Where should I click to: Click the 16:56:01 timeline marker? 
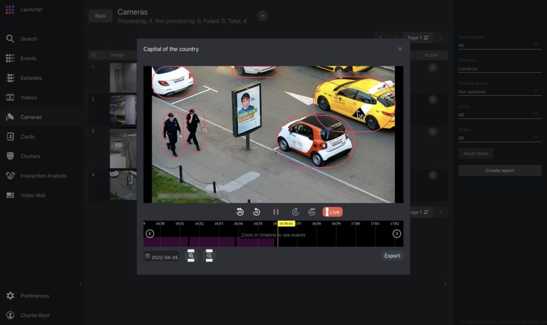[x=286, y=223]
